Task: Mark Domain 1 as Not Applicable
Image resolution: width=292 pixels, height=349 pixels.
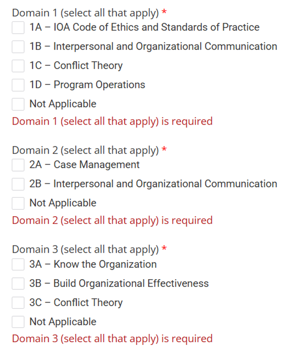Action: [18, 104]
